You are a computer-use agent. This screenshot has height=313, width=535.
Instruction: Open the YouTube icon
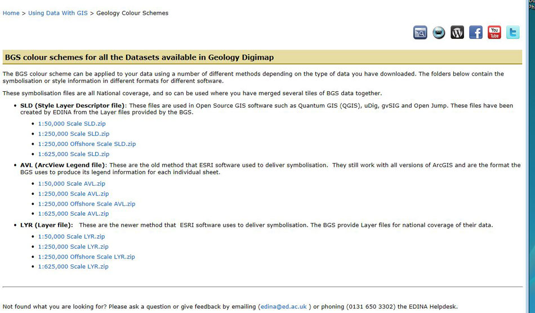(494, 33)
